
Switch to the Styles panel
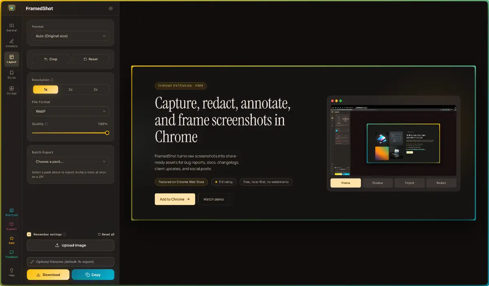[11, 74]
